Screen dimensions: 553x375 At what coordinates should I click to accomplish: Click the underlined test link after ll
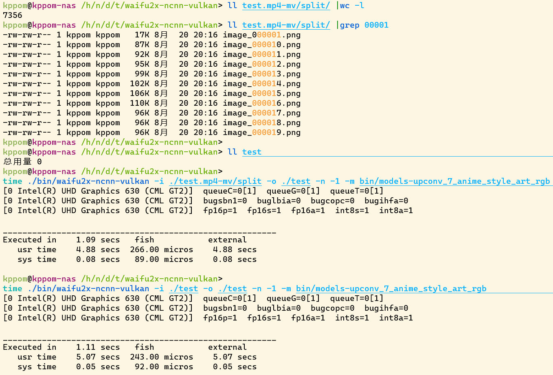coord(252,152)
